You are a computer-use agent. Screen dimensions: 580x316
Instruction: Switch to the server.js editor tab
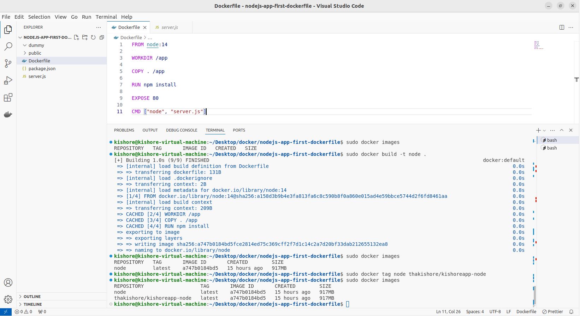(x=170, y=27)
